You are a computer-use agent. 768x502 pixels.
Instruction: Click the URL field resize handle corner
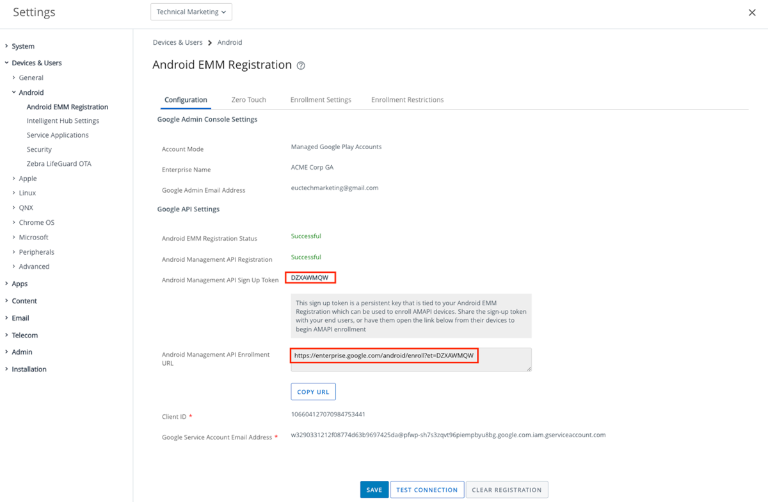click(529, 368)
